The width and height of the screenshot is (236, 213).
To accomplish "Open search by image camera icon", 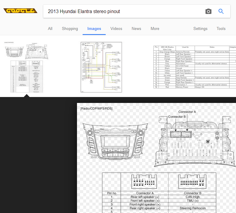I will [208, 11].
